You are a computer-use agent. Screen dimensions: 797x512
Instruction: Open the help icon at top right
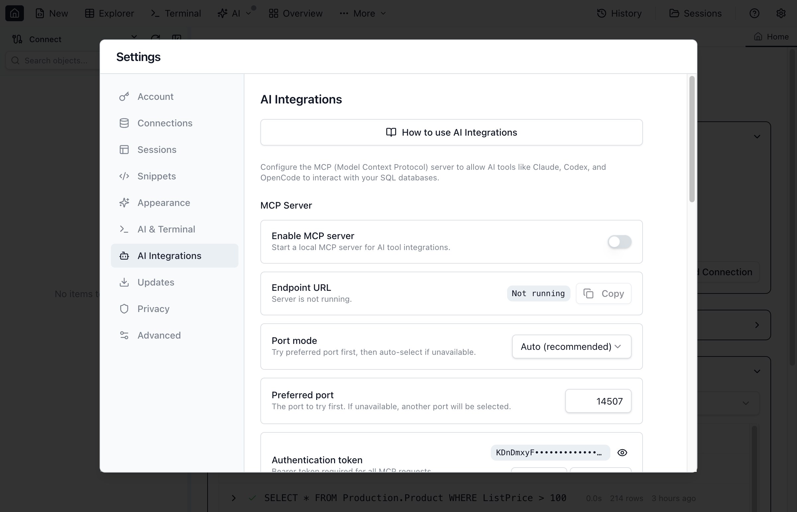pos(754,13)
